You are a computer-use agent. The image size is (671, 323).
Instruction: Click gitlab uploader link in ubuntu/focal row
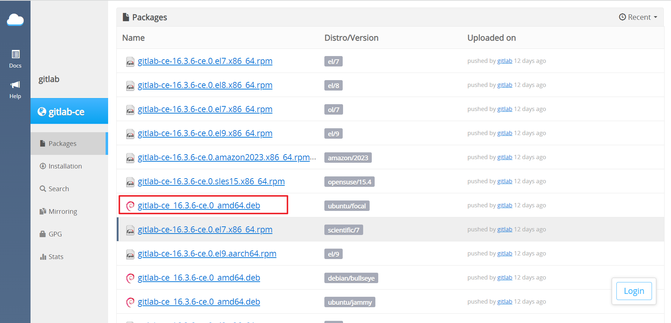pos(505,205)
